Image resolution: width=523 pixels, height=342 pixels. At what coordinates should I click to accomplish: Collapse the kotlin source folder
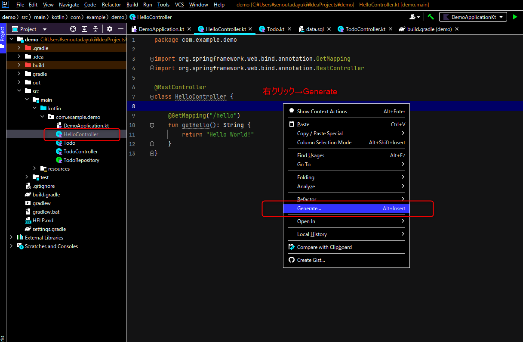34,109
